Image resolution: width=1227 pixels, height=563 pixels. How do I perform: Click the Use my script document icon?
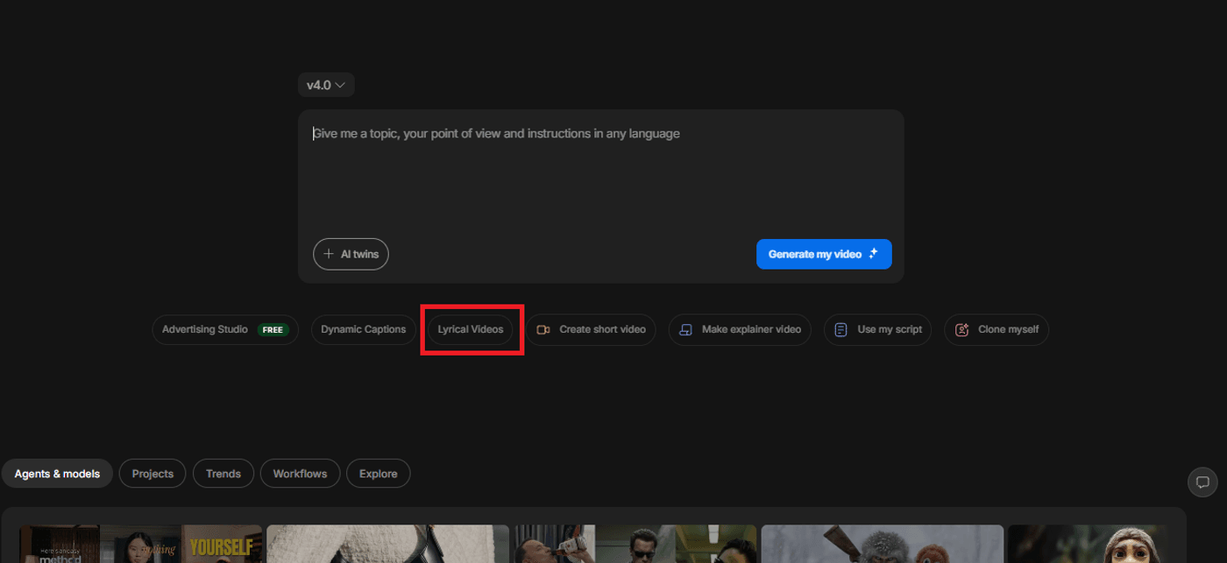pyautogui.click(x=840, y=329)
